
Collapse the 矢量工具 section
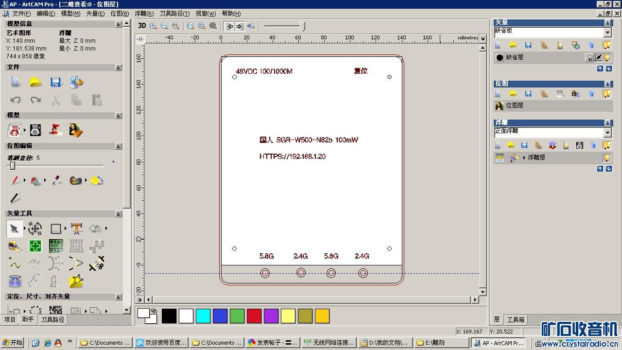(119, 213)
